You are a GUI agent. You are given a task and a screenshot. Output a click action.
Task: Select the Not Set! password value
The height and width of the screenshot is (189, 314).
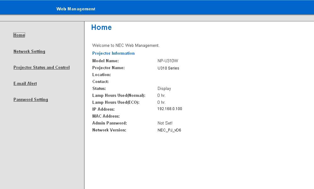pyautogui.click(x=165, y=123)
